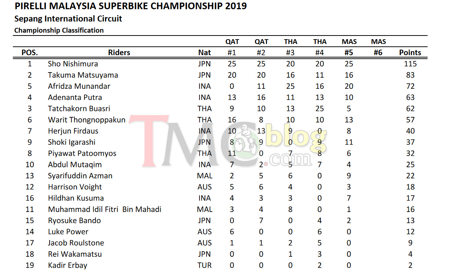Click Takuma Matsuyama's name

click(x=83, y=75)
